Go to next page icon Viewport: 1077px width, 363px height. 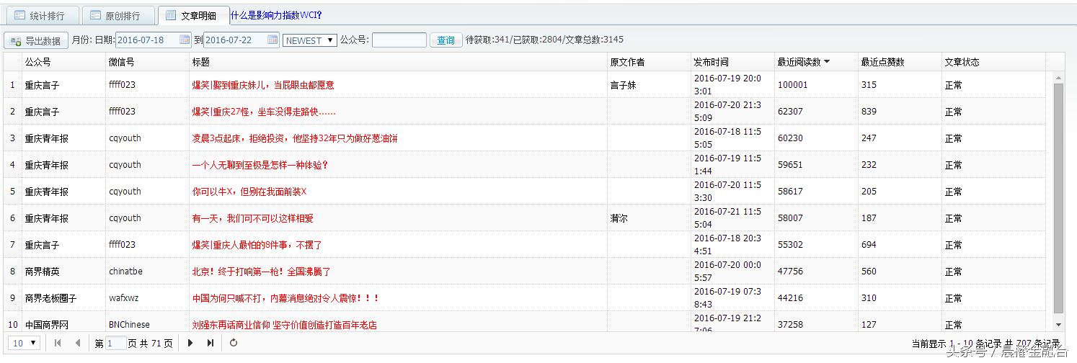pos(190,343)
